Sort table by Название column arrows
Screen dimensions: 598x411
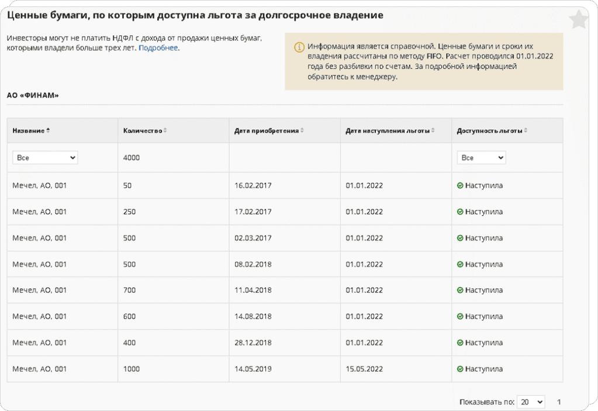click(48, 130)
